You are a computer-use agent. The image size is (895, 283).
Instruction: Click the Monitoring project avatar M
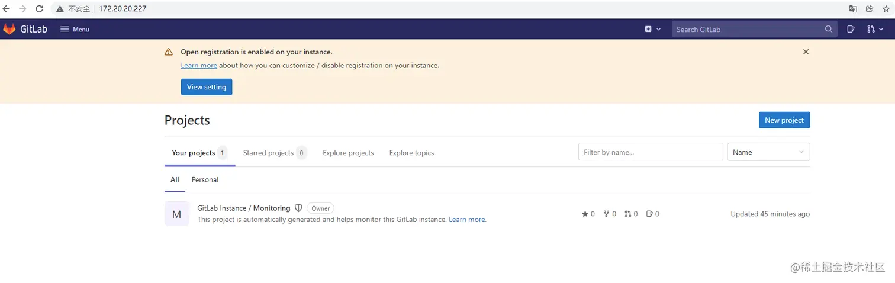pos(176,214)
